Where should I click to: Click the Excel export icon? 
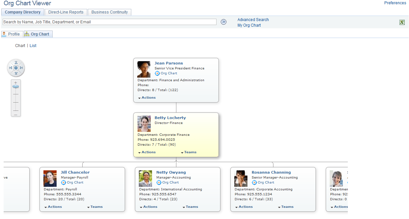point(402,22)
